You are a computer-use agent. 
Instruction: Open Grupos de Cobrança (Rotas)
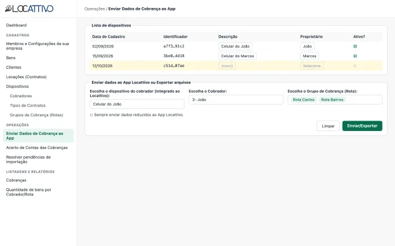36,115
